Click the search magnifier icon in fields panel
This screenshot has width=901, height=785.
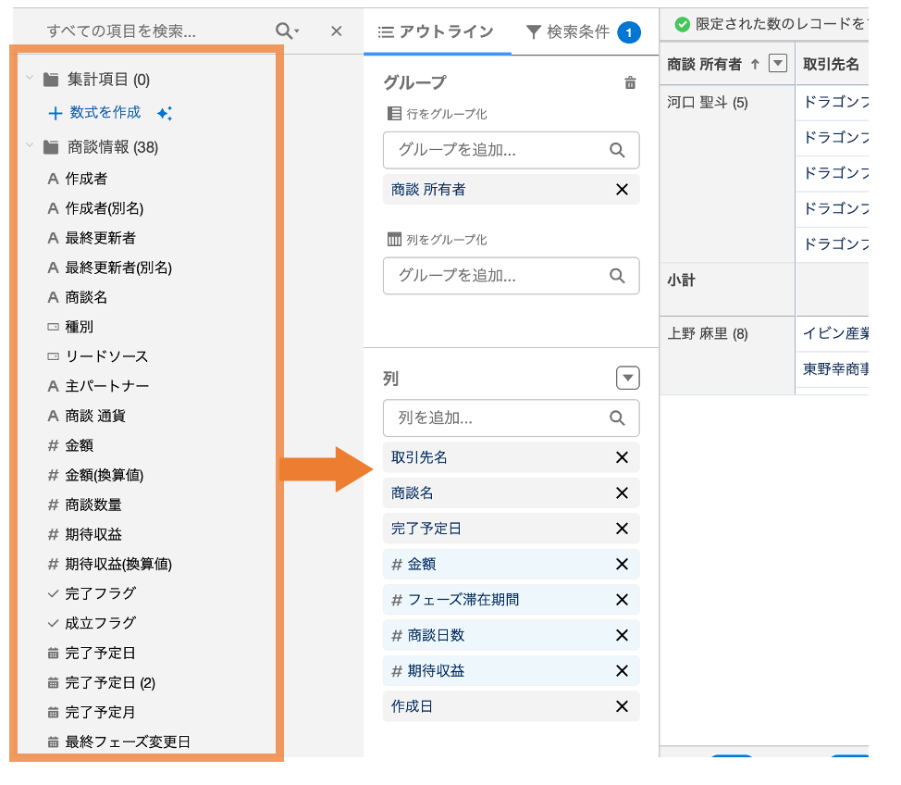click(x=285, y=31)
